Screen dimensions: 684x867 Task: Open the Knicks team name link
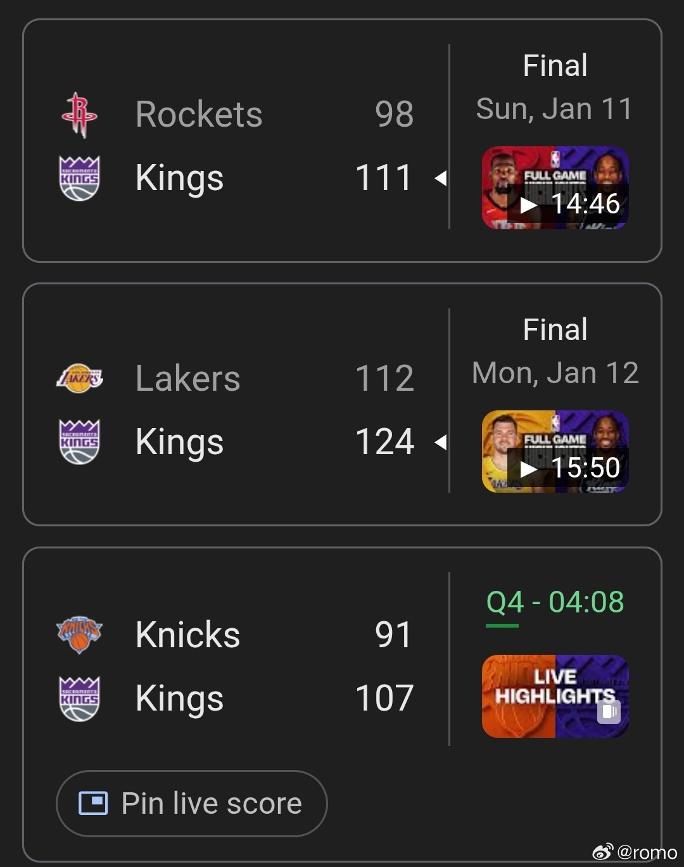(x=188, y=635)
